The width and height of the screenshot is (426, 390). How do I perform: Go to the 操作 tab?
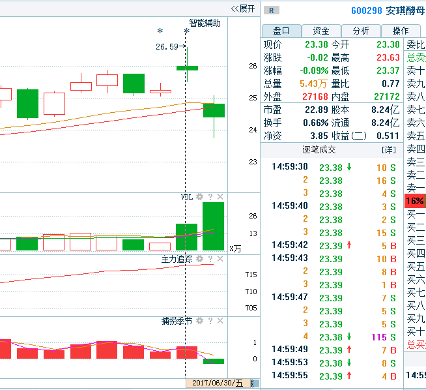(400, 31)
